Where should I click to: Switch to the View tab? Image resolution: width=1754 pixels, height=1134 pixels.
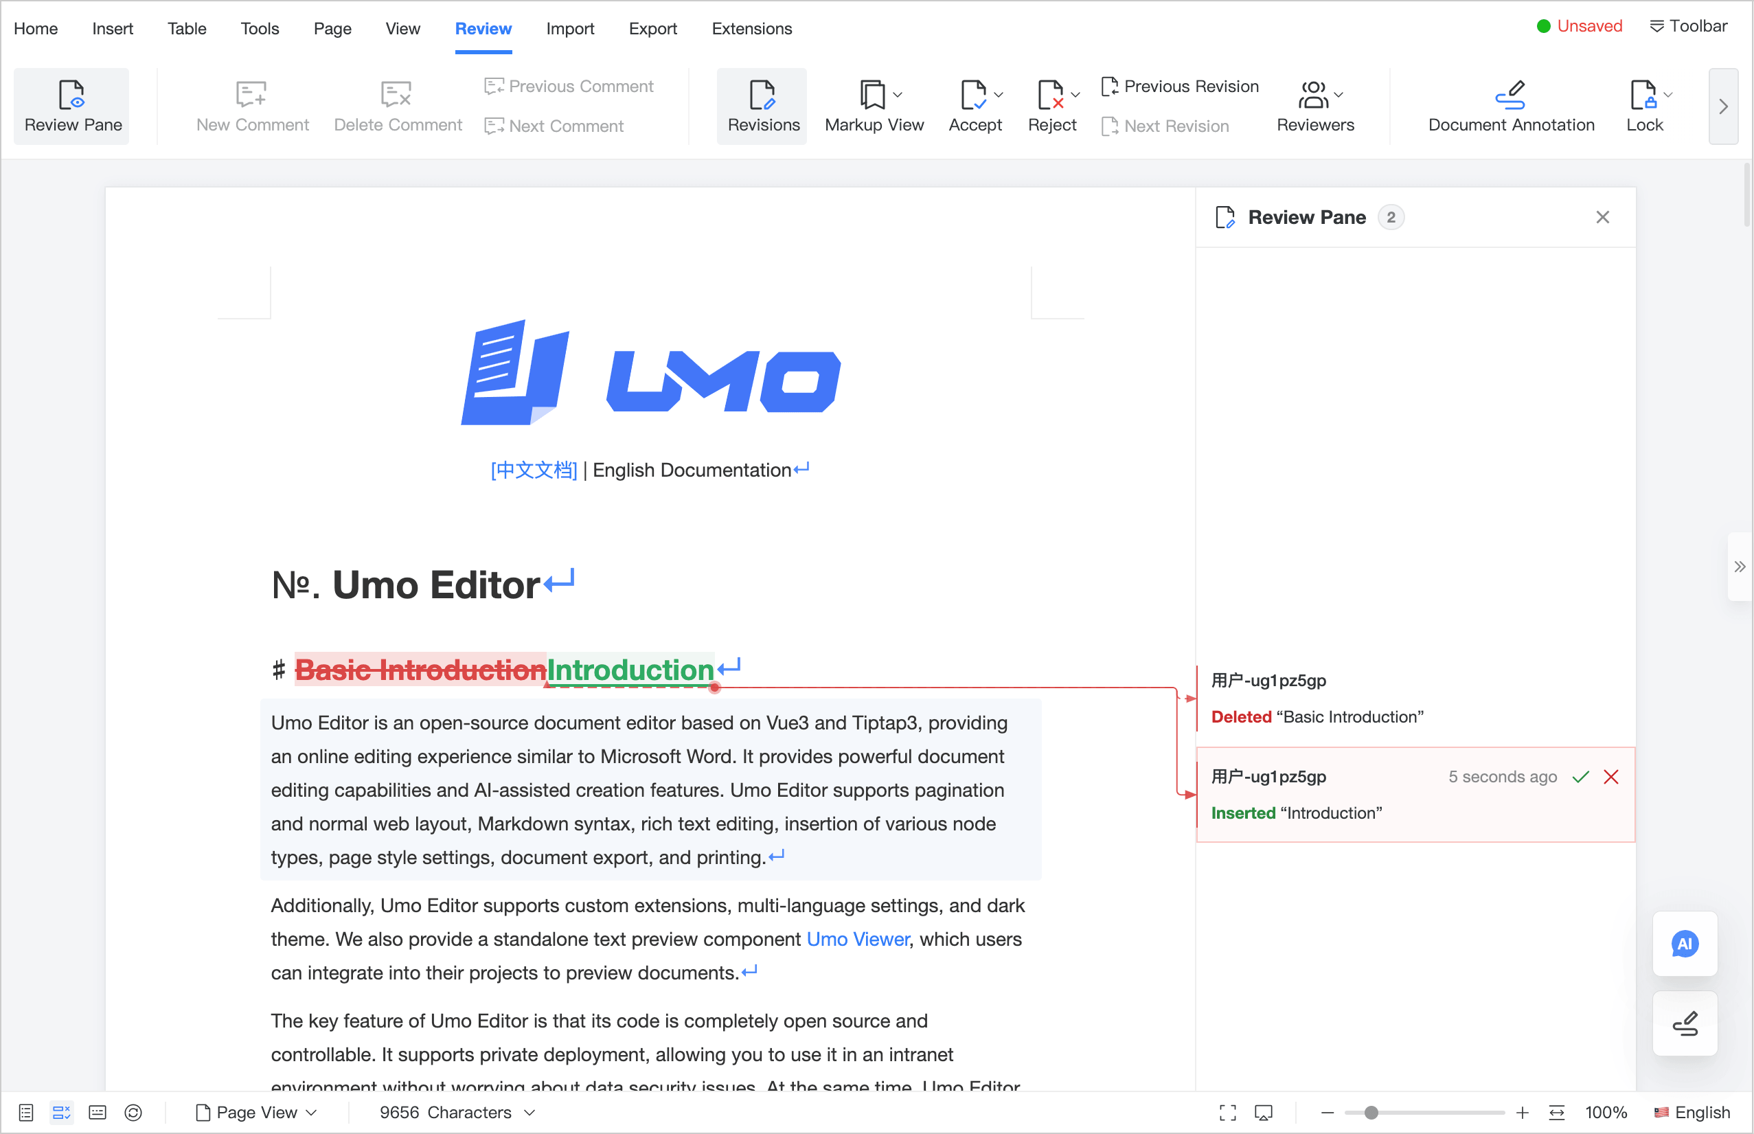tap(402, 29)
